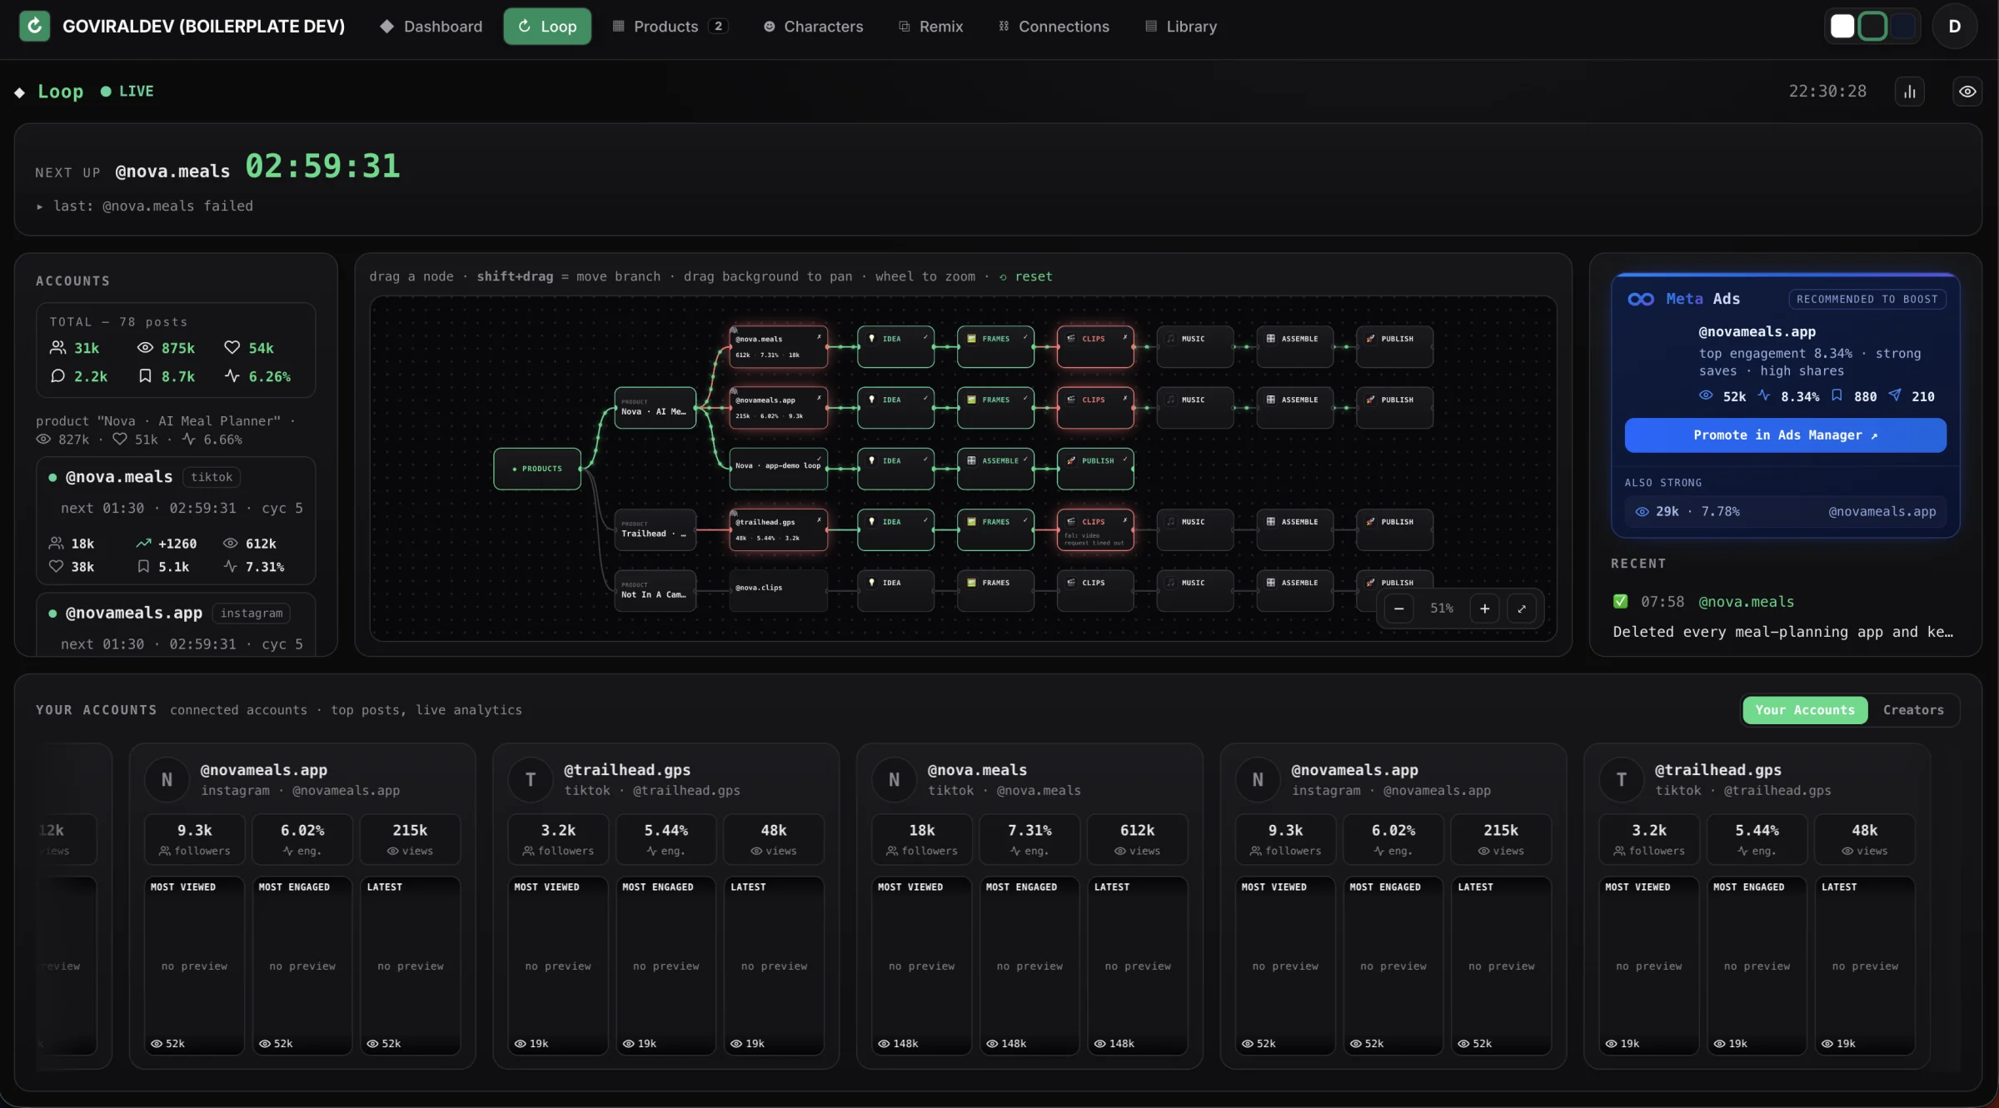The height and width of the screenshot is (1108, 1999).
Task: Open the Library tab
Action: pos(1181,27)
